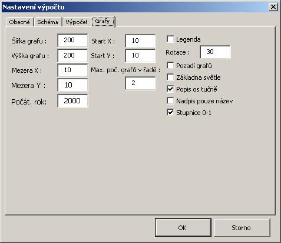The image size is (281, 243).
Task: Click the Start Y input field
Action: [140, 55]
